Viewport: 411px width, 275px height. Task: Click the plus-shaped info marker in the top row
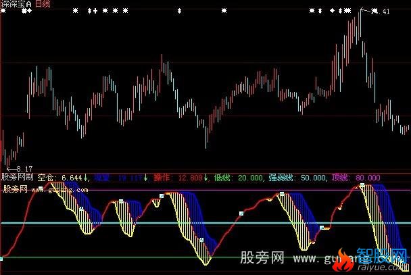[x=95, y=11]
